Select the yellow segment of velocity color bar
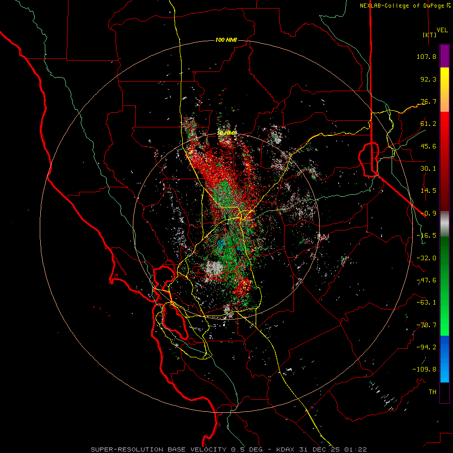The width and height of the screenshot is (453, 453). tap(444, 90)
